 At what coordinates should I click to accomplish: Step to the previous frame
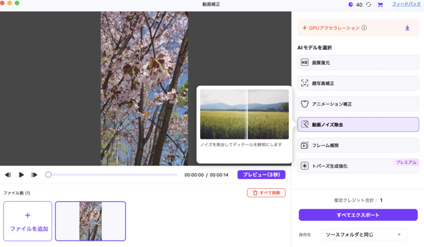8,175
